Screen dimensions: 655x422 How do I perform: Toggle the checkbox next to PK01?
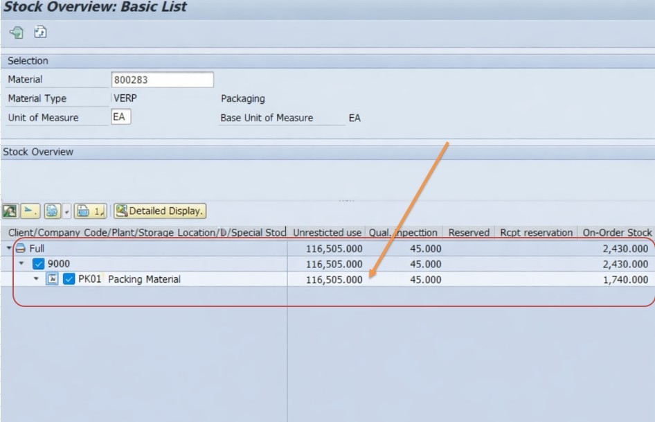pyautogui.click(x=69, y=279)
